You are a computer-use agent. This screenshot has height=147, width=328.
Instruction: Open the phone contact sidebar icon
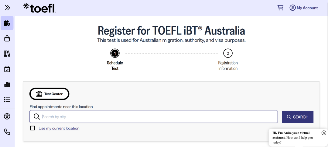7,132
